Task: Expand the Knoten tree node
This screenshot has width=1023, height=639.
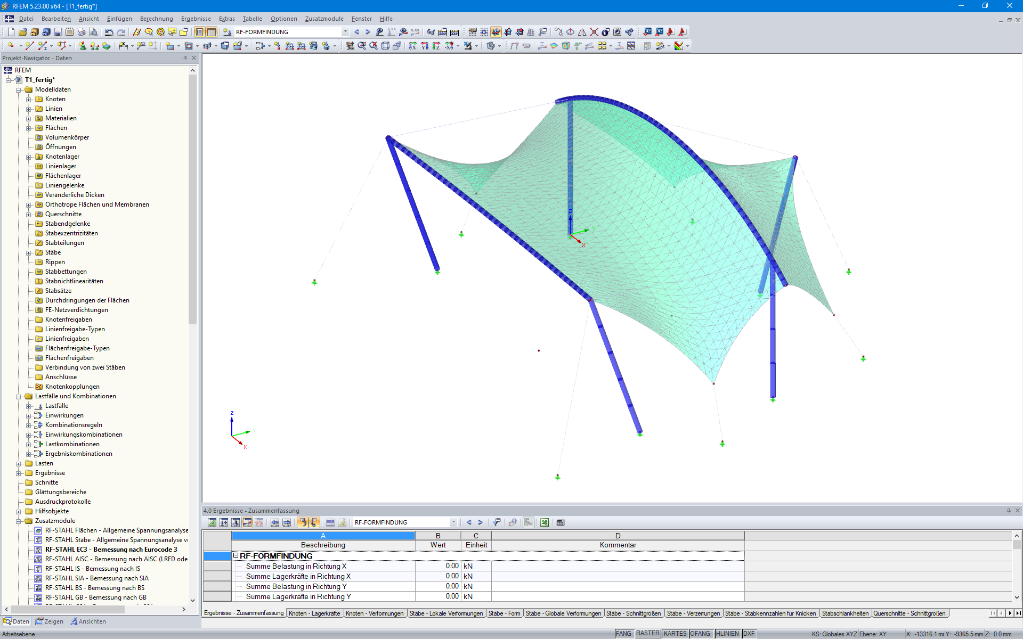Action: coord(29,100)
